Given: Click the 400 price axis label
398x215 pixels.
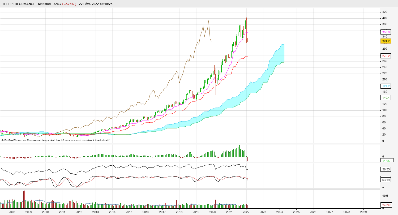Looking at the screenshot, I should click(x=385, y=18).
